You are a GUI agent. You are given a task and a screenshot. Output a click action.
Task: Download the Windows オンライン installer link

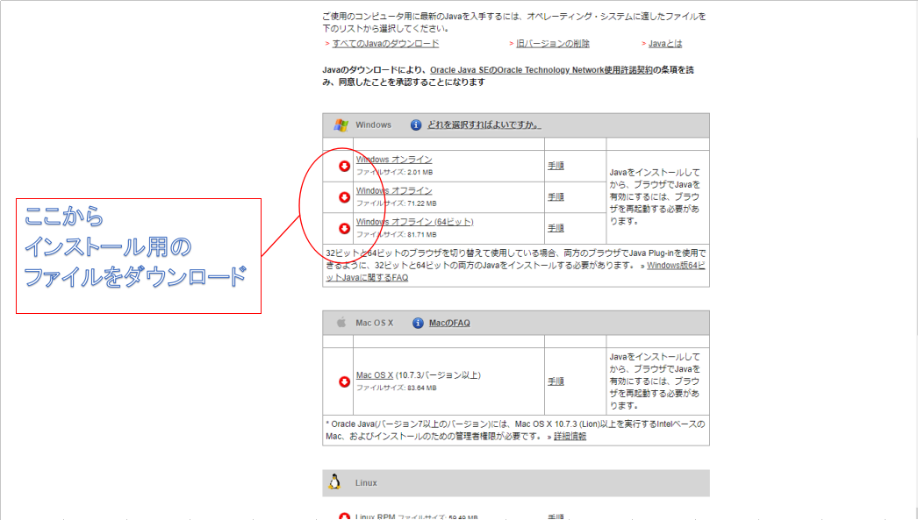(x=394, y=160)
